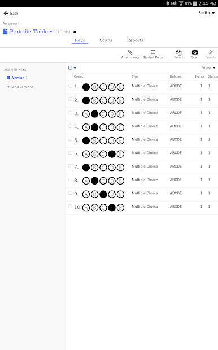Click filled bubble A on question 1
218x350 pixels.
click(x=86, y=87)
